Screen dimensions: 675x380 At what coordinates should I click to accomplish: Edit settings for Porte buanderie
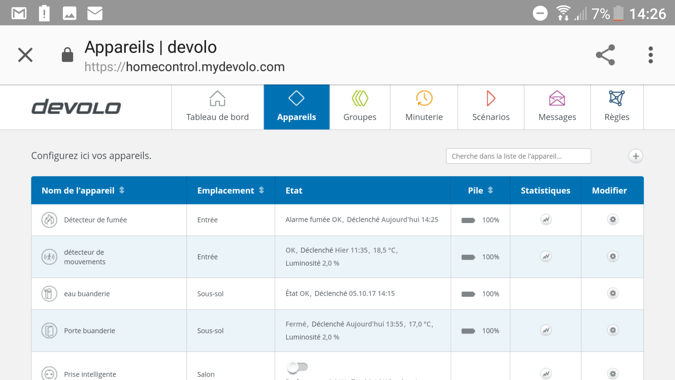click(x=613, y=330)
